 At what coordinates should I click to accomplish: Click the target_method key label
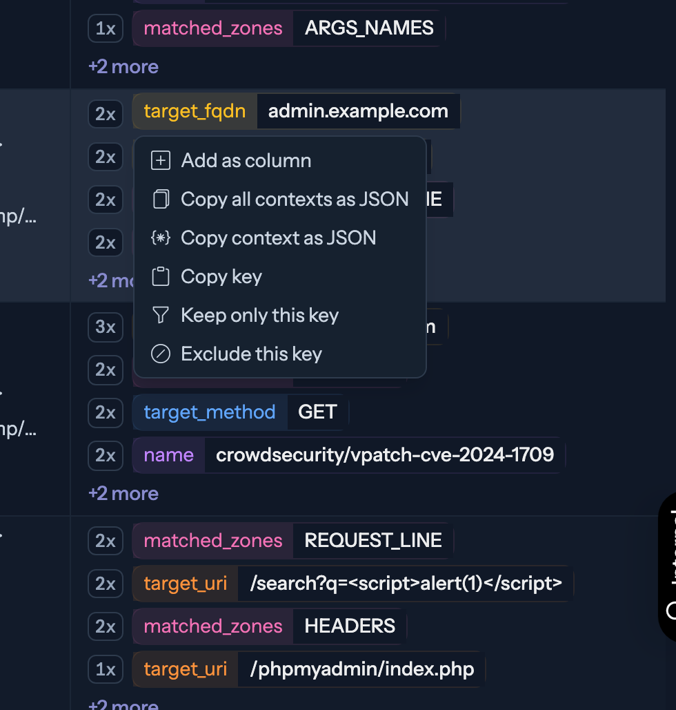coord(210,412)
